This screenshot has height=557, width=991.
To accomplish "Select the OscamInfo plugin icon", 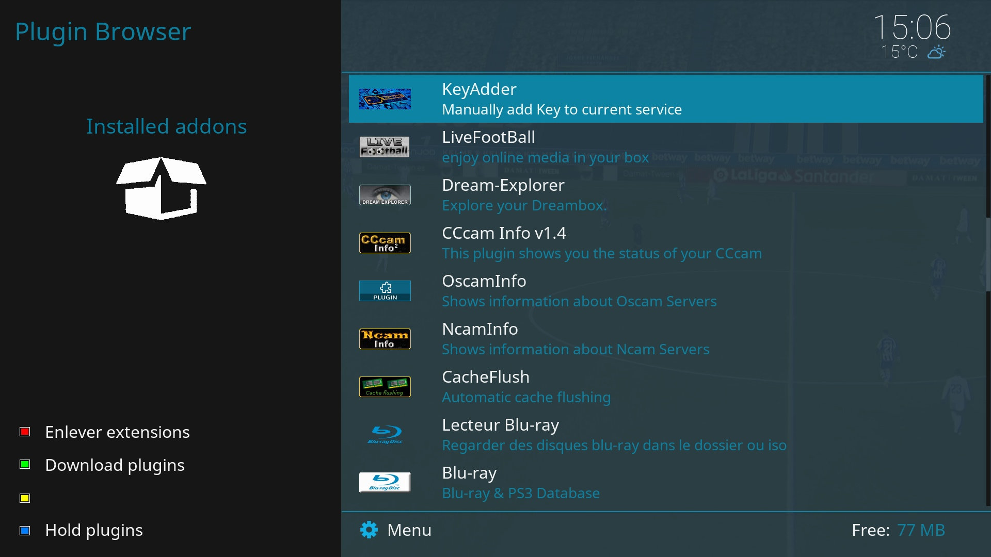I will (385, 290).
